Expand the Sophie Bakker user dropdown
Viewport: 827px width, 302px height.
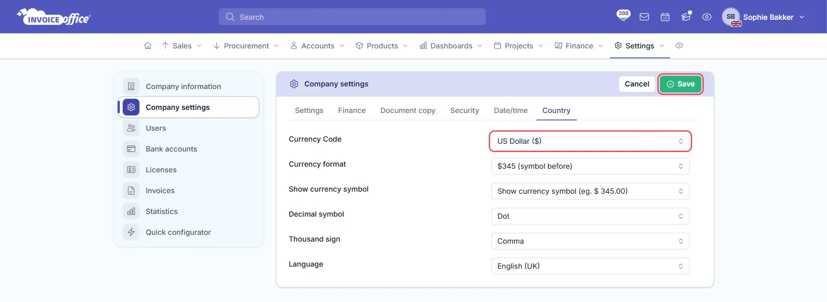tap(802, 17)
